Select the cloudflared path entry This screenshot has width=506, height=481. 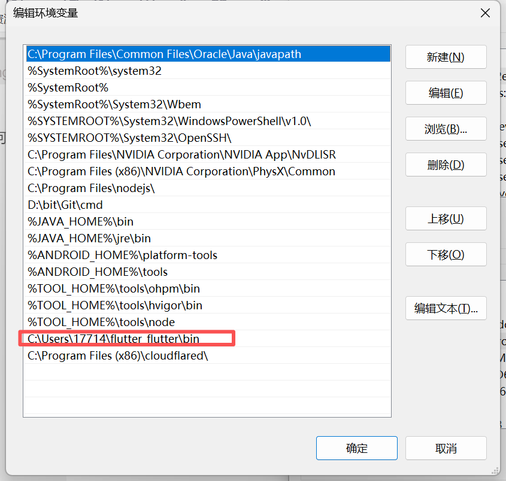(x=207, y=355)
